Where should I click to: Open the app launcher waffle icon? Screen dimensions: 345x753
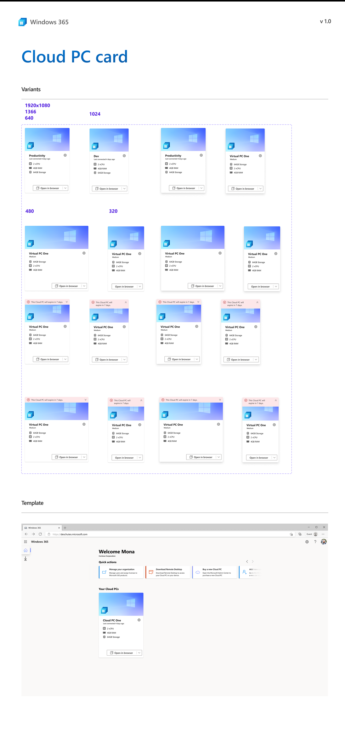[25, 542]
